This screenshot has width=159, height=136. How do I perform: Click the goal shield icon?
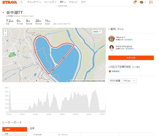[x=110, y=71]
